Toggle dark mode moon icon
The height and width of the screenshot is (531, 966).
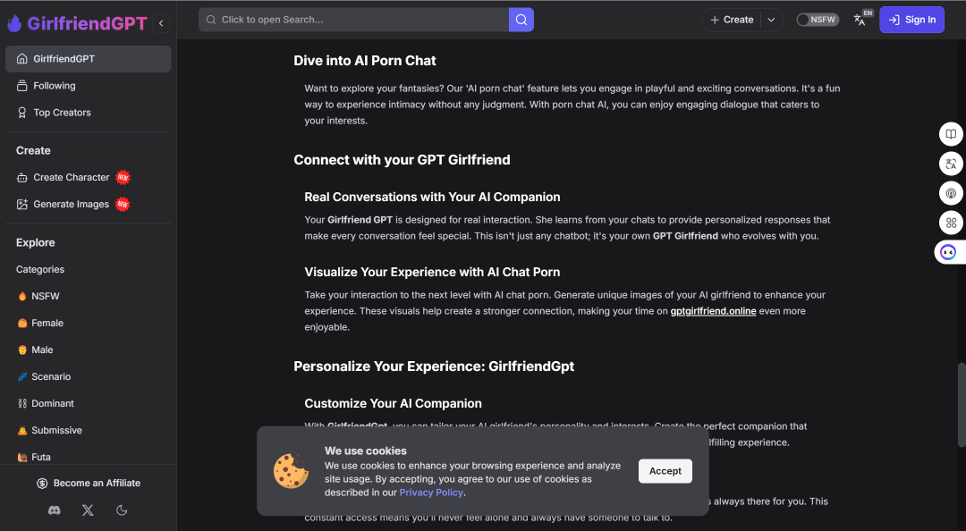(122, 510)
